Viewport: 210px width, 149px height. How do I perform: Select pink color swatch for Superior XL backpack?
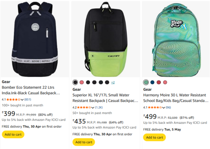click(82, 82)
